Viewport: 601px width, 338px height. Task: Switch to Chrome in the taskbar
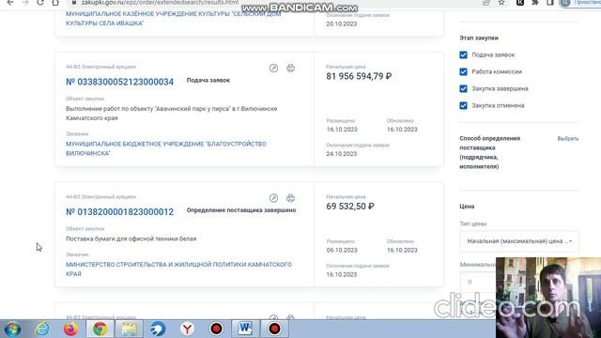click(100, 329)
